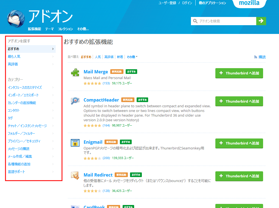Click the ログイン link
The image size is (279, 208).
pyautogui.click(x=187, y=3)
